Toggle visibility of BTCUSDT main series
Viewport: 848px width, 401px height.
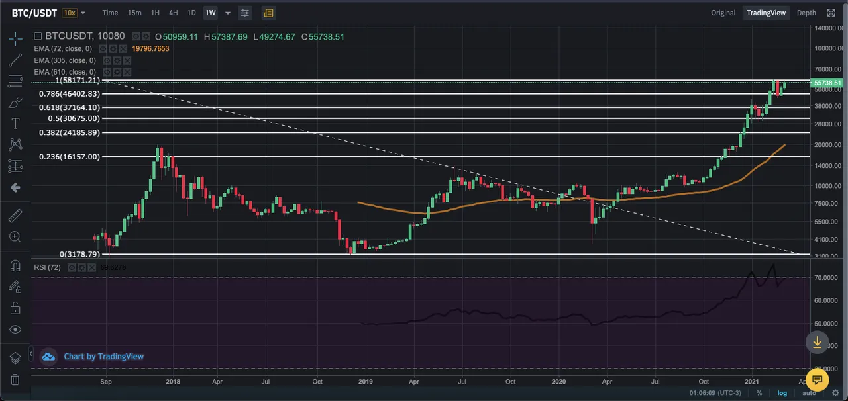[x=136, y=37]
